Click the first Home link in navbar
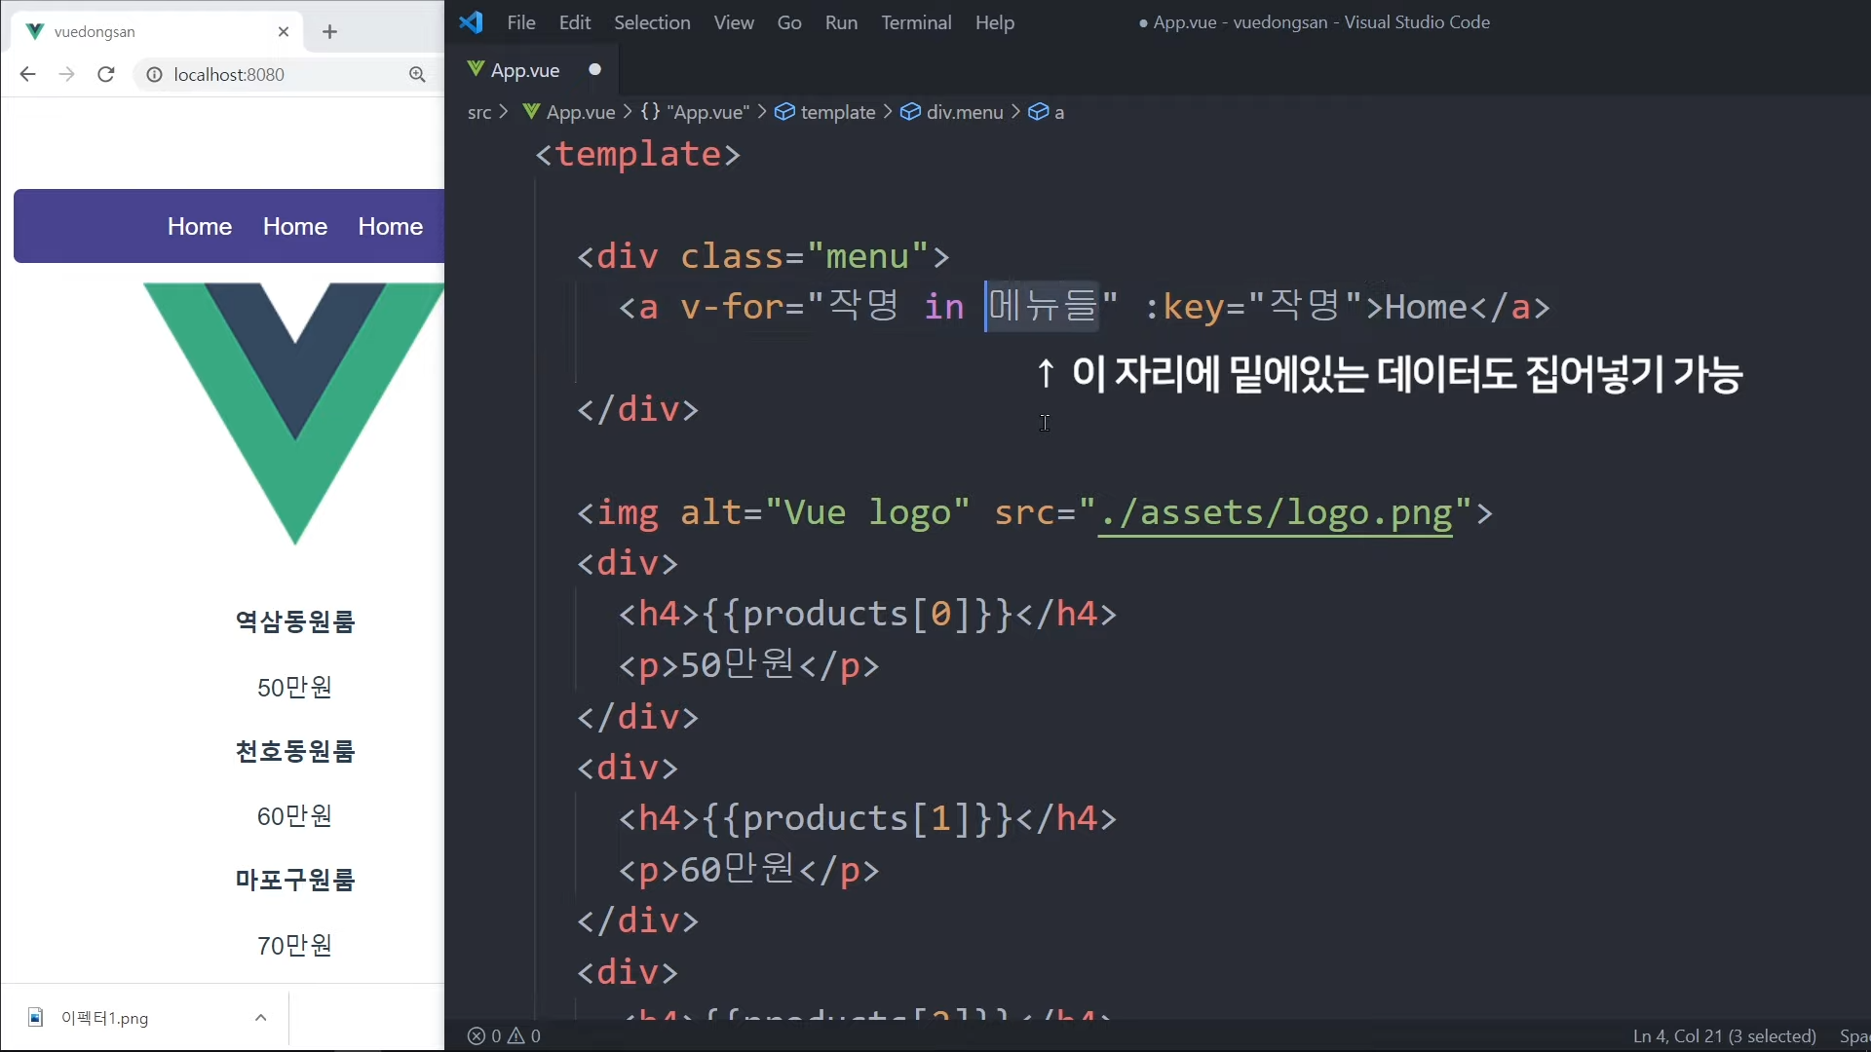This screenshot has height=1052, width=1871. point(200,226)
